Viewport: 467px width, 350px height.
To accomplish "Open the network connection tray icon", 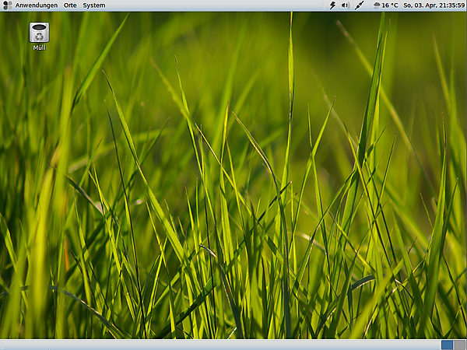I will click(x=360, y=5).
